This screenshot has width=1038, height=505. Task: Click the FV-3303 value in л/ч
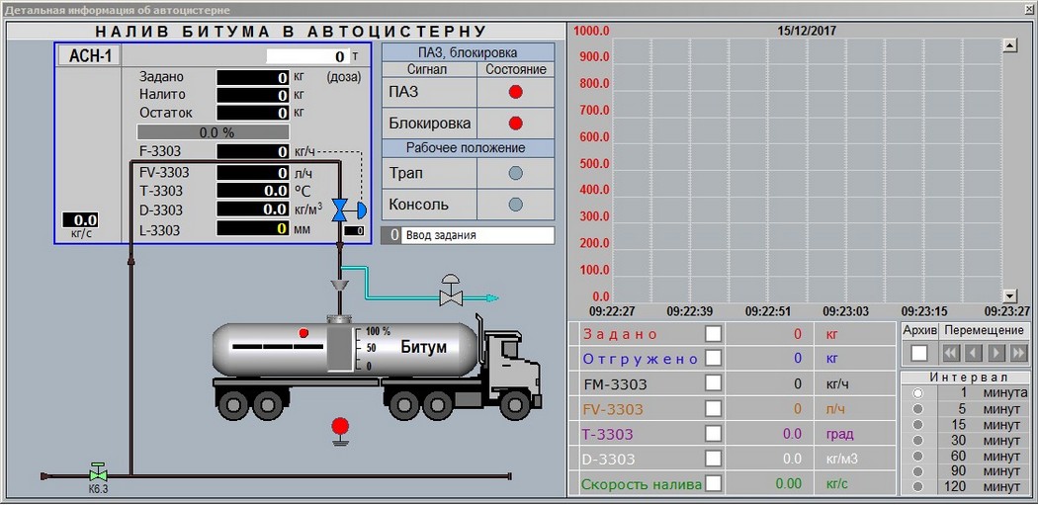click(x=253, y=173)
